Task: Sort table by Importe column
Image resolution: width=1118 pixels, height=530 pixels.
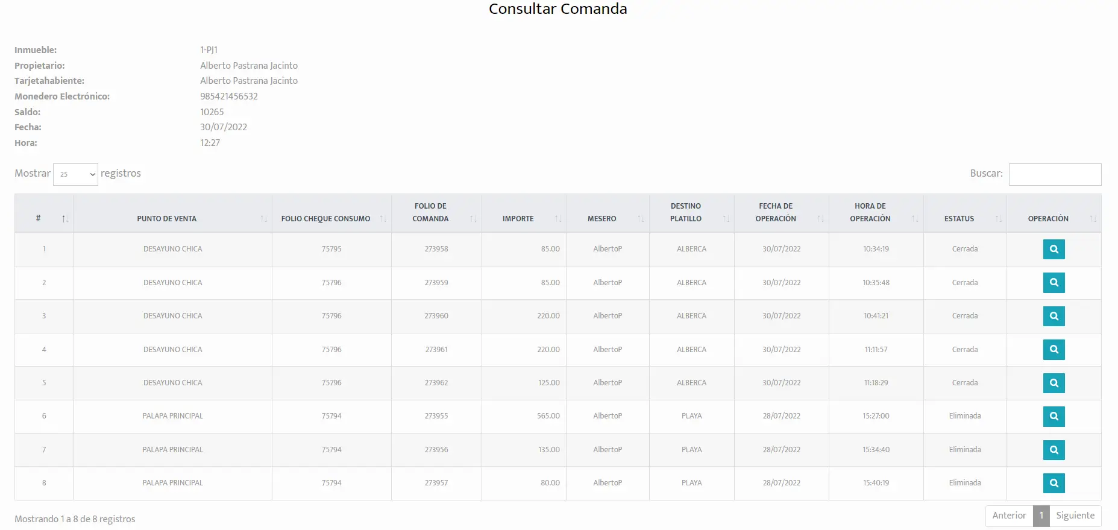Action: (x=524, y=213)
